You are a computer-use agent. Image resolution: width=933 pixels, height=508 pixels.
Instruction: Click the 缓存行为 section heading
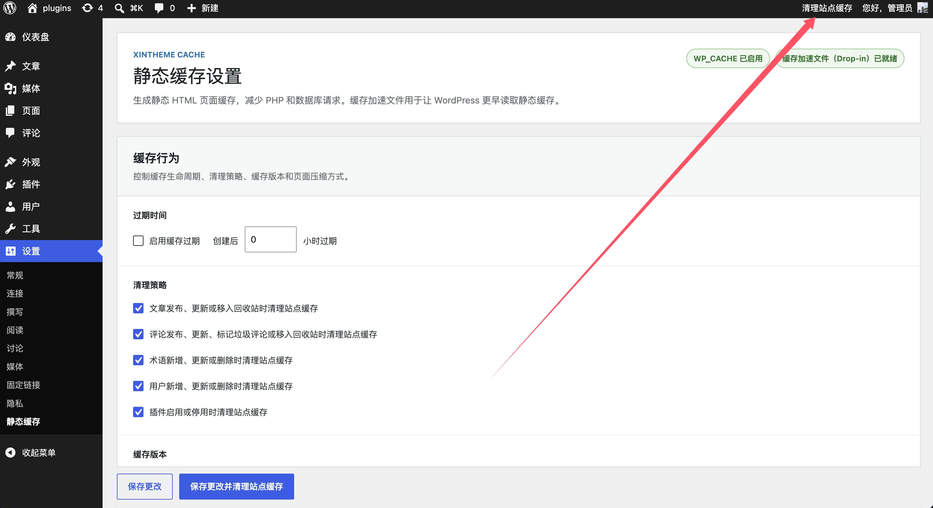click(156, 158)
